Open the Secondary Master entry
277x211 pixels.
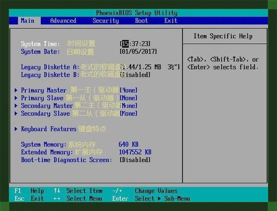tap(47, 106)
